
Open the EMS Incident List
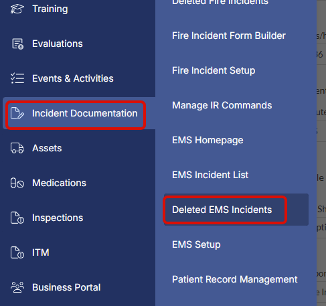(210, 175)
